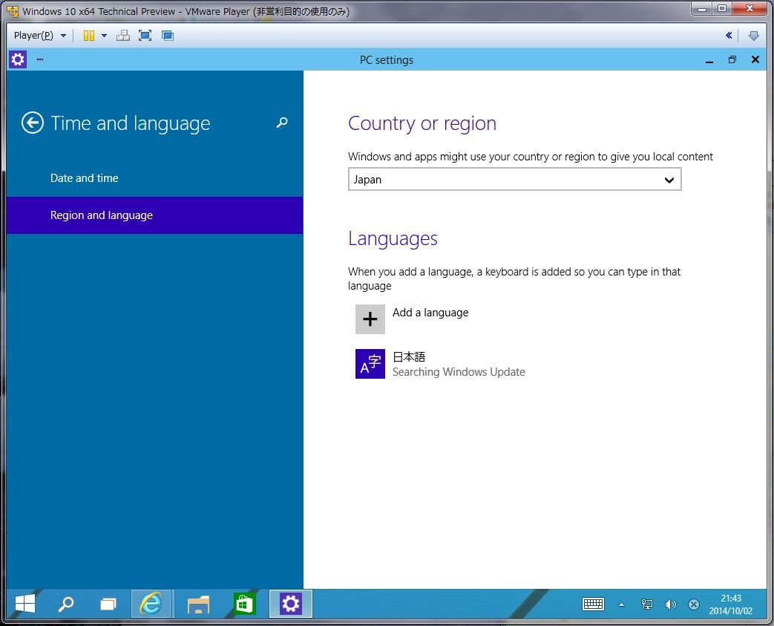Screen dimensions: 774x626
Task: Select Region and language in sidebar
Action: pyautogui.click(x=102, y=215)
